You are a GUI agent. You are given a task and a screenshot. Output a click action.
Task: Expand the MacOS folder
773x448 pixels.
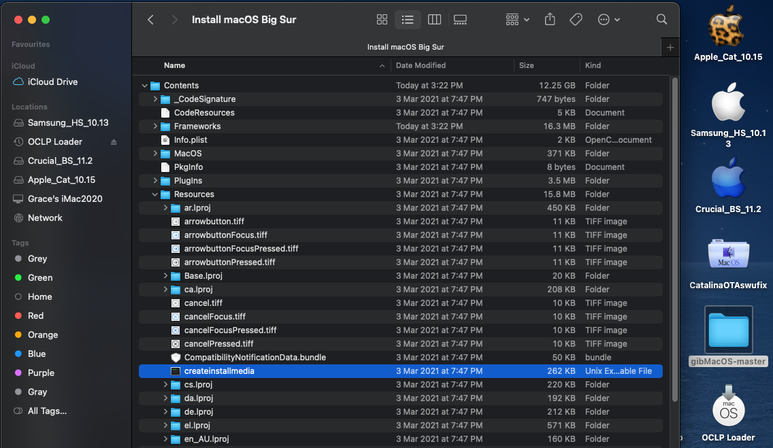tap(154, 154)
